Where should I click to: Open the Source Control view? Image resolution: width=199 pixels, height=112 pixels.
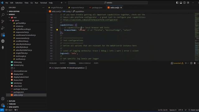[3, 21]
